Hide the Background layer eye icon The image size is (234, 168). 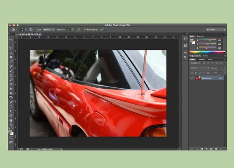pos(191,78)
